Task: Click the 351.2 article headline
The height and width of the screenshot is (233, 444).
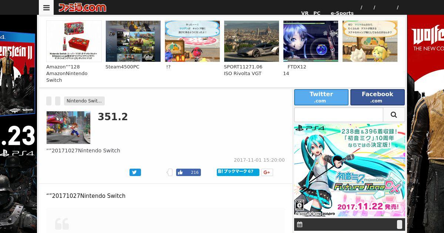Action: click(x=113, y=117)
